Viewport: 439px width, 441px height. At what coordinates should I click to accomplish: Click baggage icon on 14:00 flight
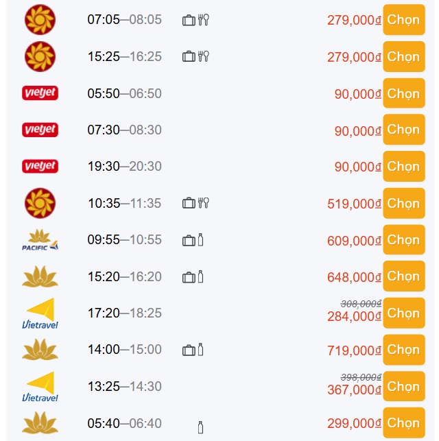189,350
